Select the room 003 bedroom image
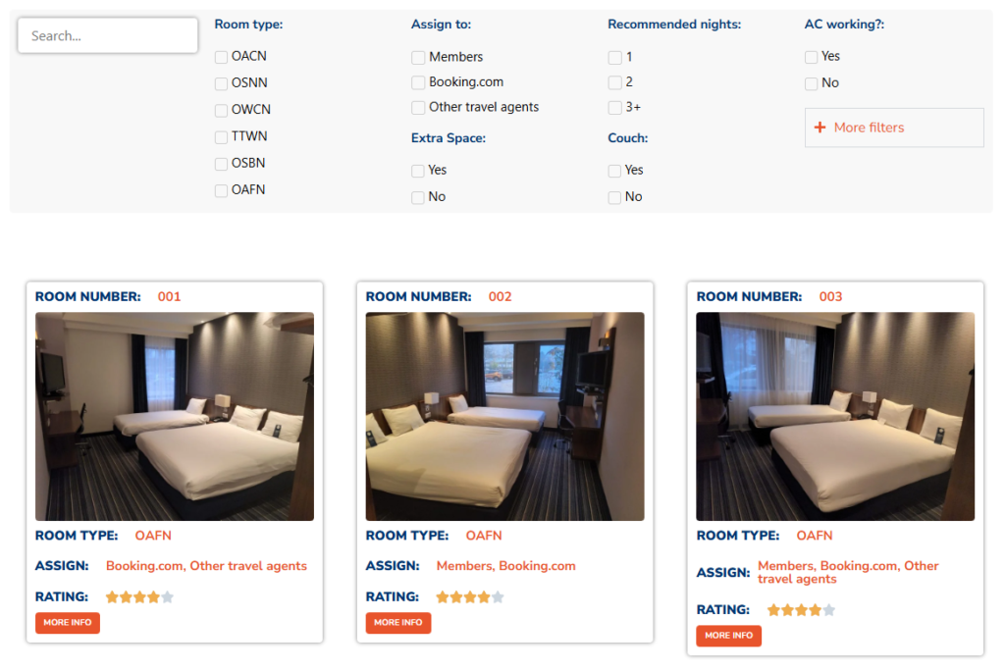The width and height of the screenshot is (1005, 671). point(835,416)
